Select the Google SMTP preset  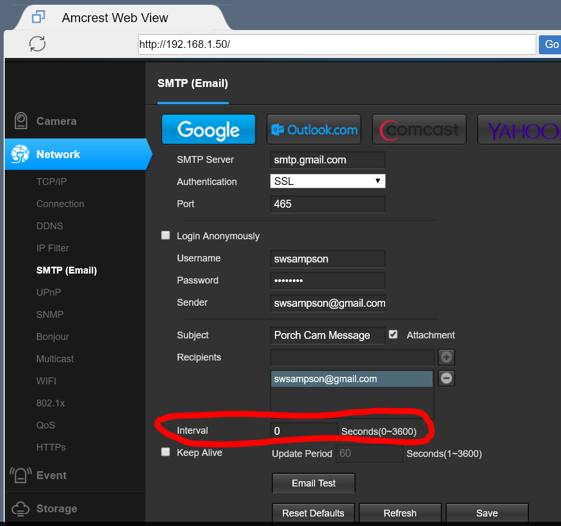tap(209, 129)
